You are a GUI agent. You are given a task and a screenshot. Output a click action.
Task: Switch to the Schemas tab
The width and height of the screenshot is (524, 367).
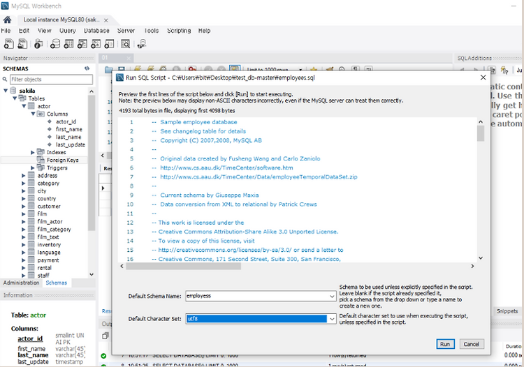(x=56, y=283)
